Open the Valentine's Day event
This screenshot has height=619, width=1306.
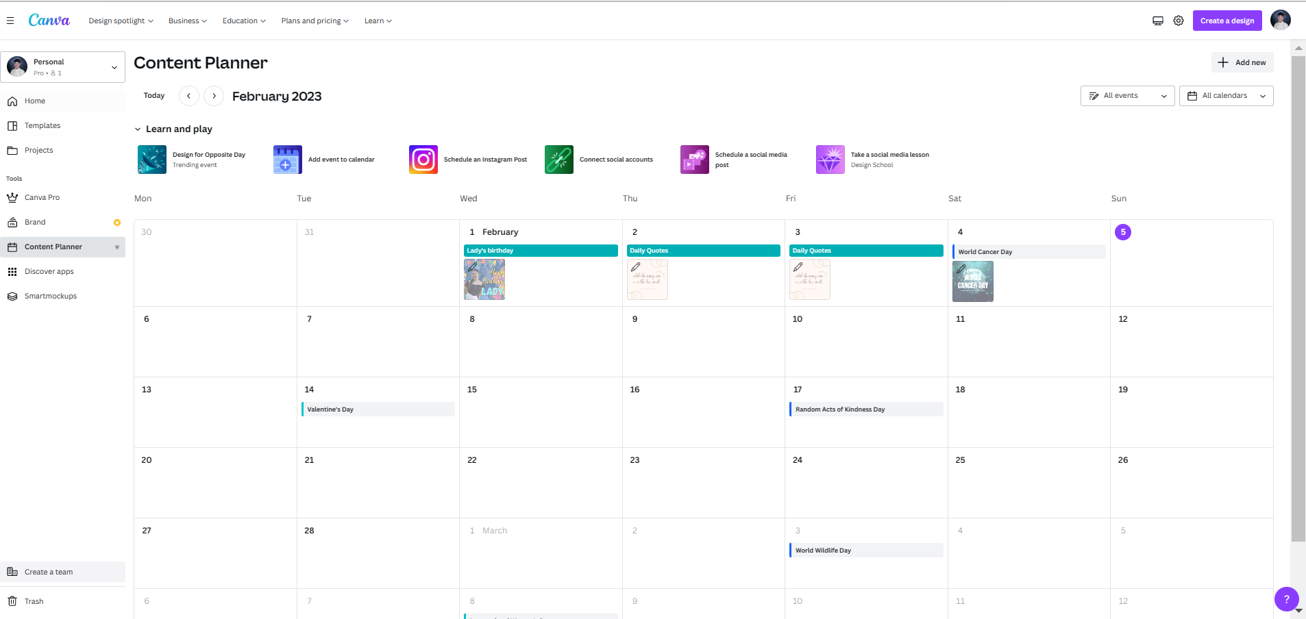(378, 409)
